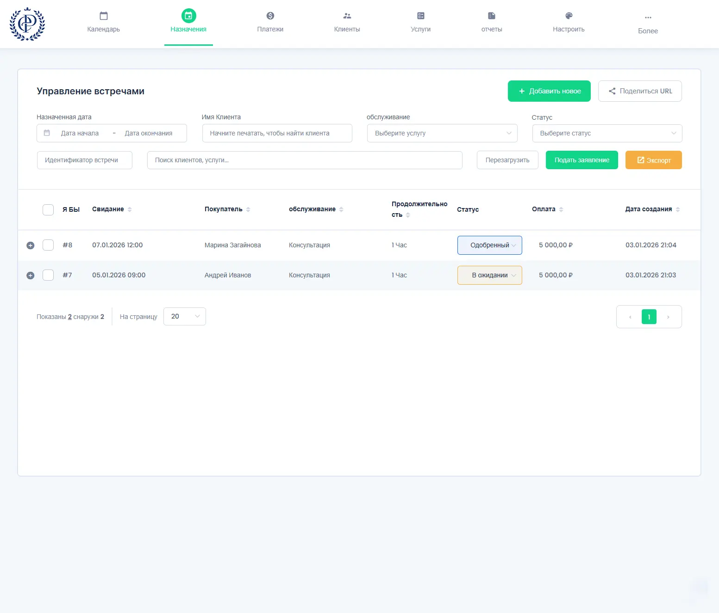Open the Платежи dollar icon
Image resolution: width=719 pixels, height=613 pixels.
[x=270, y=16]
